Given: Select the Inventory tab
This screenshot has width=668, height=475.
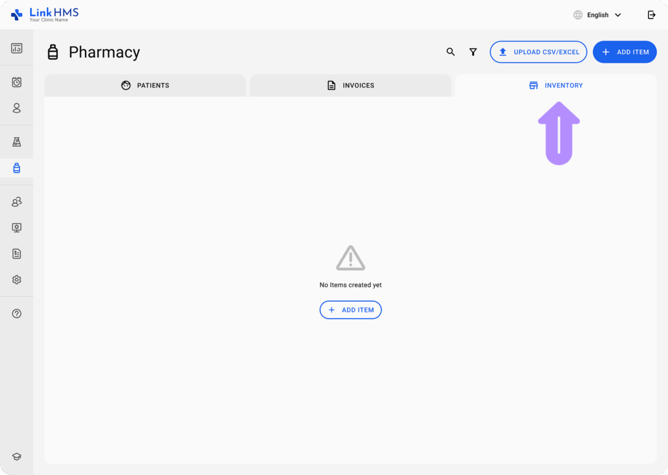Looking at the screenshot, I should 556,85.
